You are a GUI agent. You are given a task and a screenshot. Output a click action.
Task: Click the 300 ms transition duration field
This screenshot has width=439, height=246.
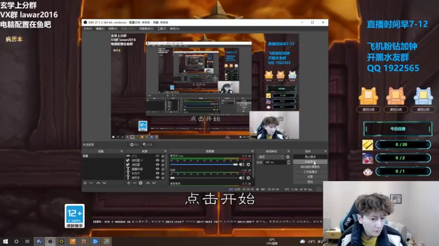(275, 162)
